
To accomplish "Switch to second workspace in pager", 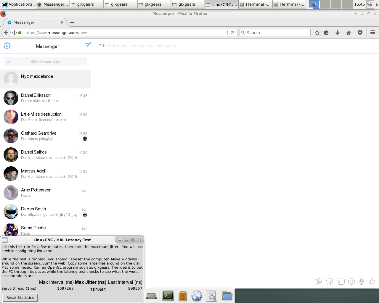I will click(x=325, y=4).
